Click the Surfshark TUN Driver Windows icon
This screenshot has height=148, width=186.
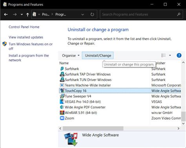point(62,80)
